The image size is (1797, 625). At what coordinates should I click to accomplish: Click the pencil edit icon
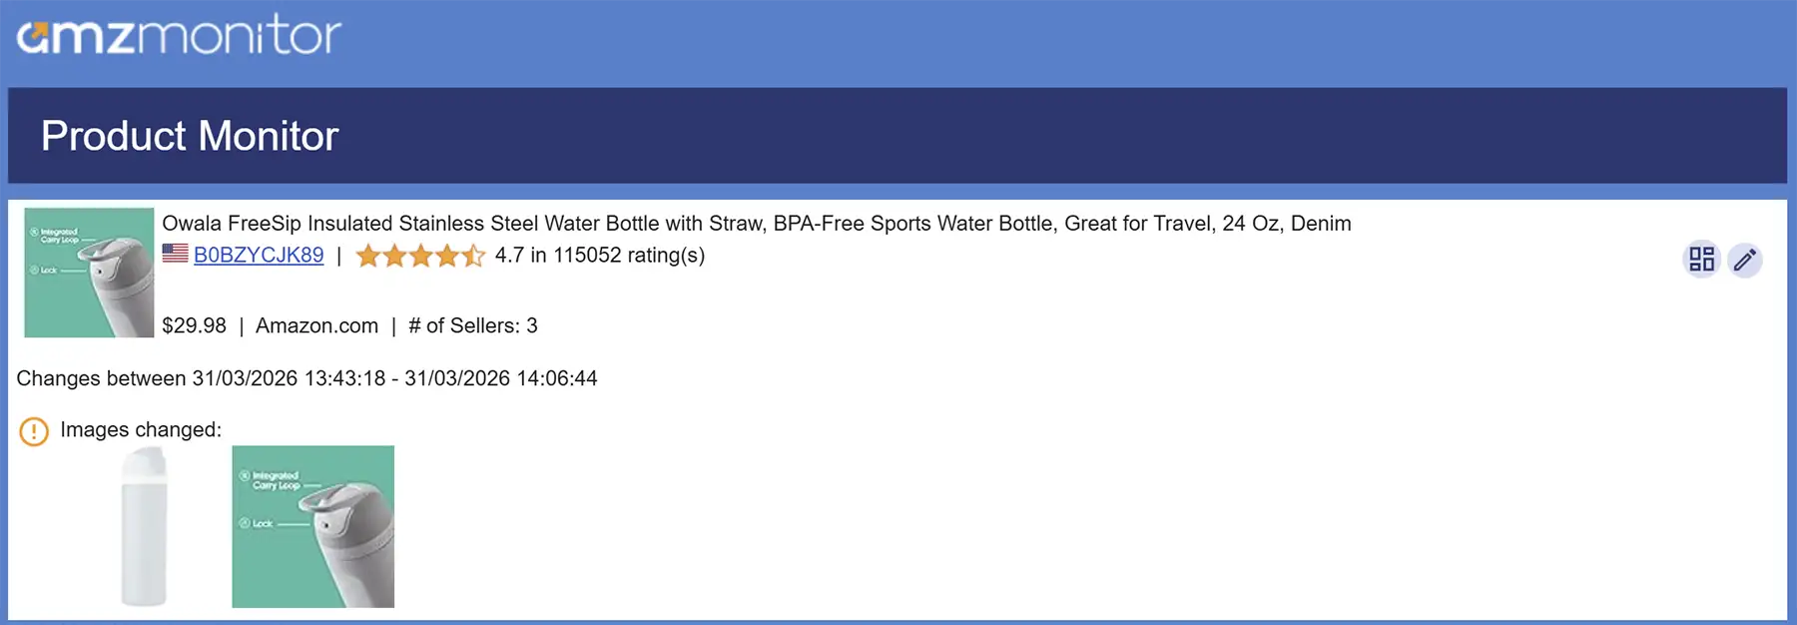(1745, 260)
